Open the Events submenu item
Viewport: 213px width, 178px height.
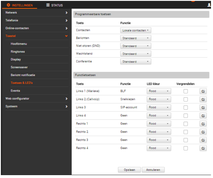pyautogui.click(x=40, y=91)
